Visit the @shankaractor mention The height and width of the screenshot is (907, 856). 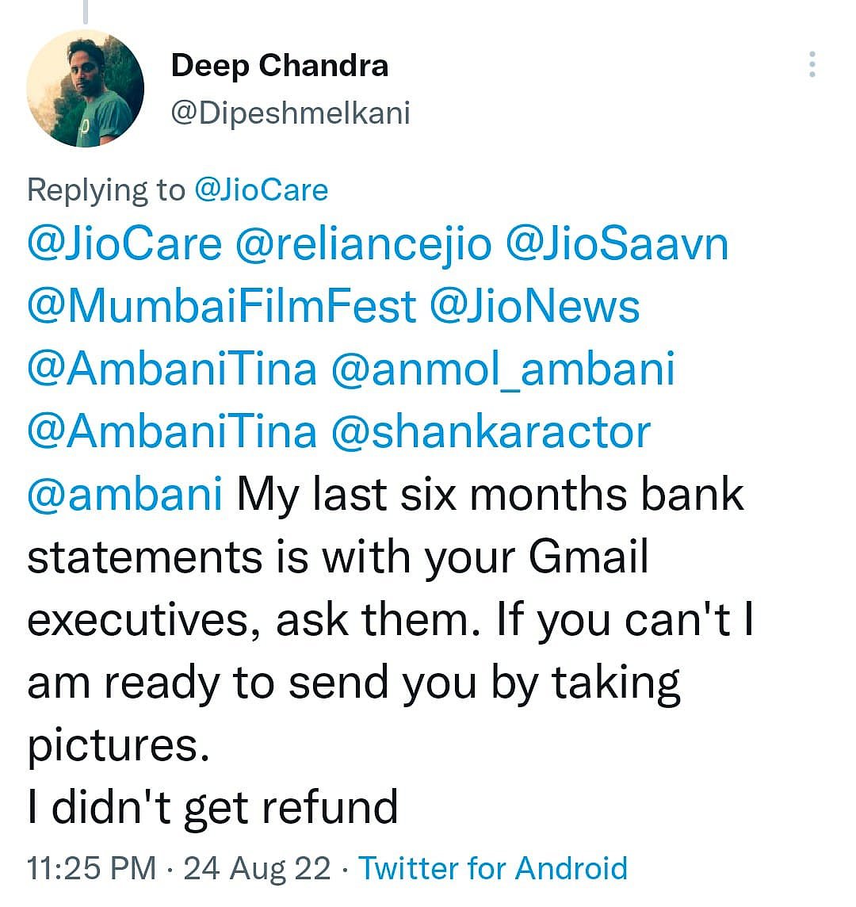click(x=491, y=432)
